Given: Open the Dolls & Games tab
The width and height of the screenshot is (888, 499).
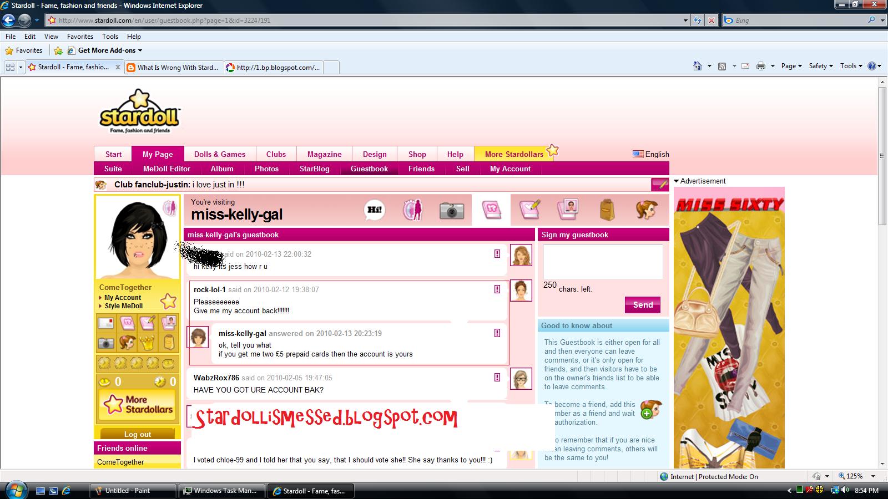Looking at the screenshot, I should tap(220, 154).
